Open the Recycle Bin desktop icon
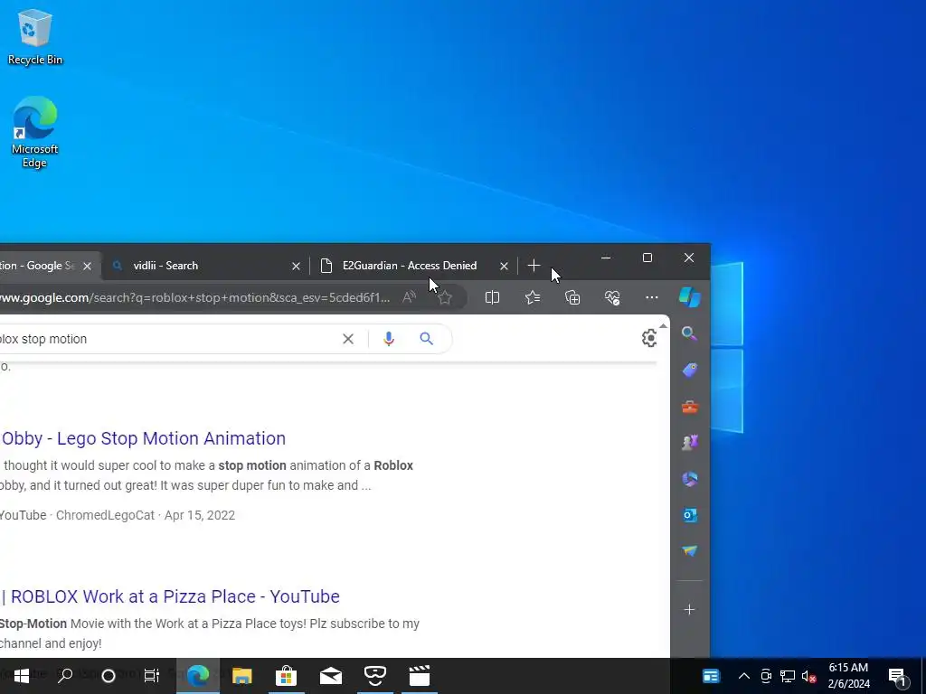This screenshot has height=694, width=926. click(x=35, y=37)
